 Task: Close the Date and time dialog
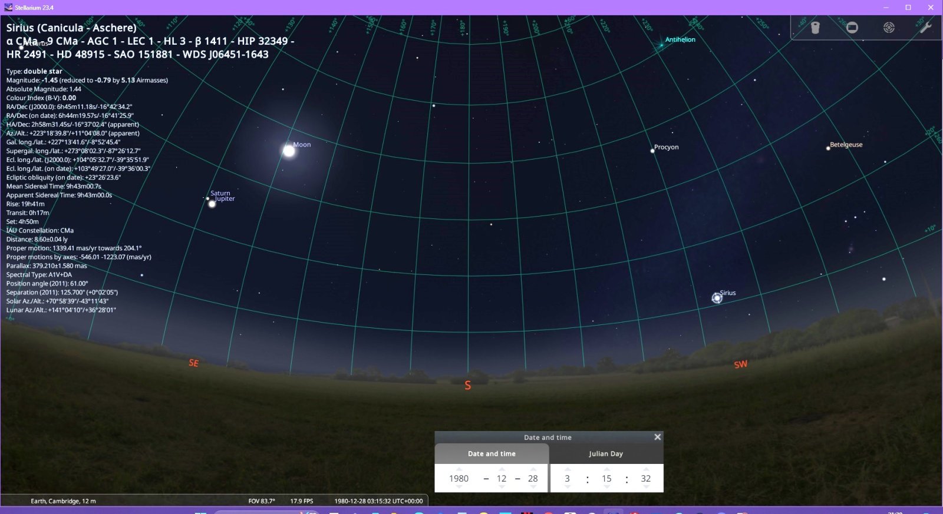coord(657,437)
